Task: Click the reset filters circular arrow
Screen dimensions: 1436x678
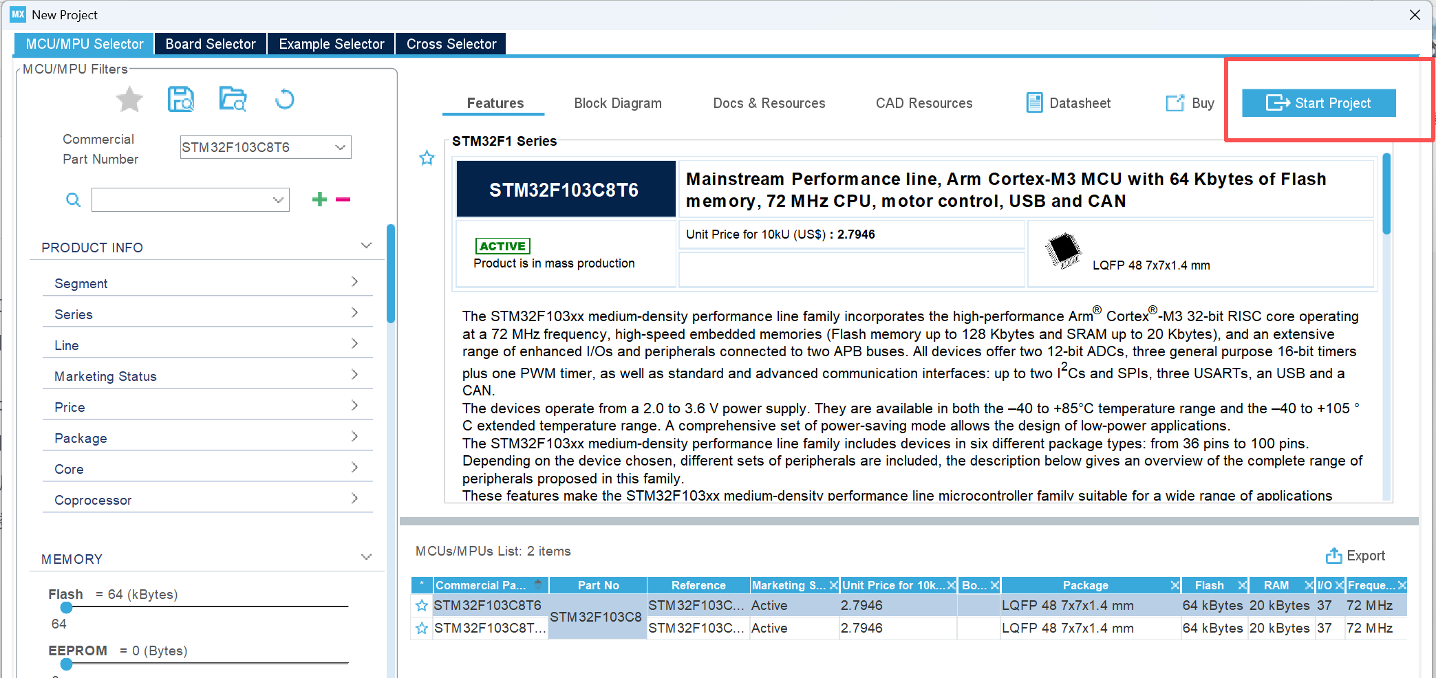Action: 284,100
